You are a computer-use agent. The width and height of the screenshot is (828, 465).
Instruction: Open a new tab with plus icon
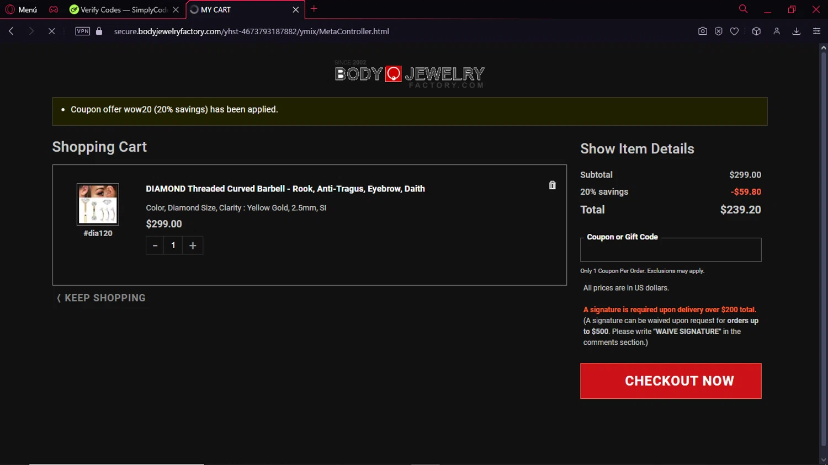pos(314,9)
